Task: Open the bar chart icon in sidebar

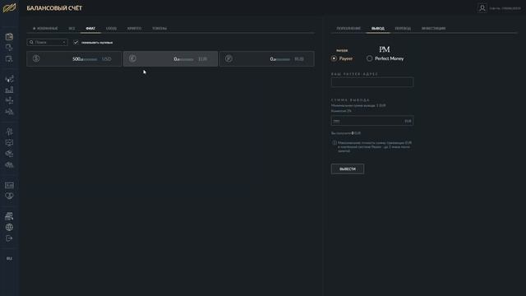Action: point(9,90)
